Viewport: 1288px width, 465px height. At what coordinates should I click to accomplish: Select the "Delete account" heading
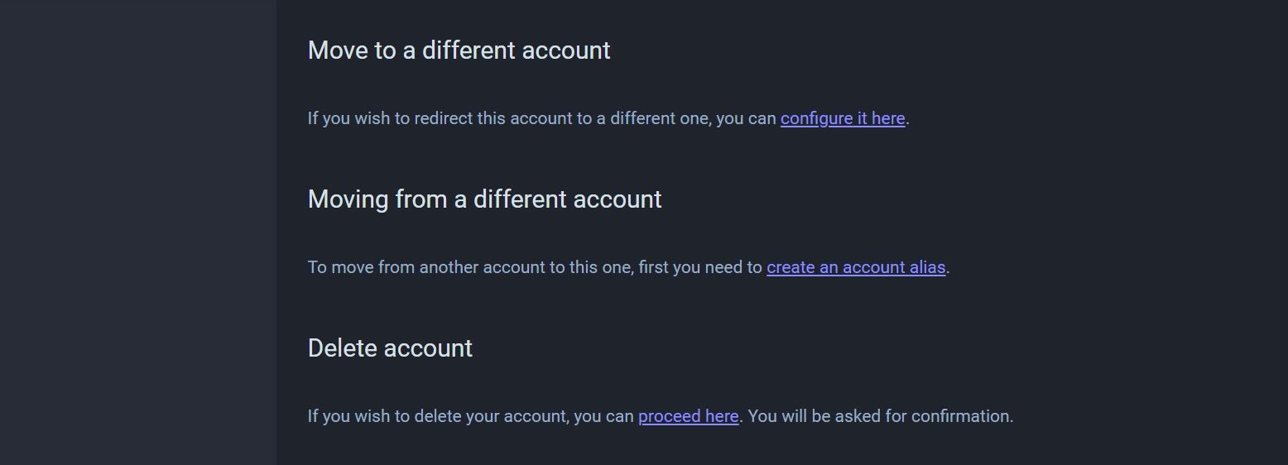tap(390, 348)
